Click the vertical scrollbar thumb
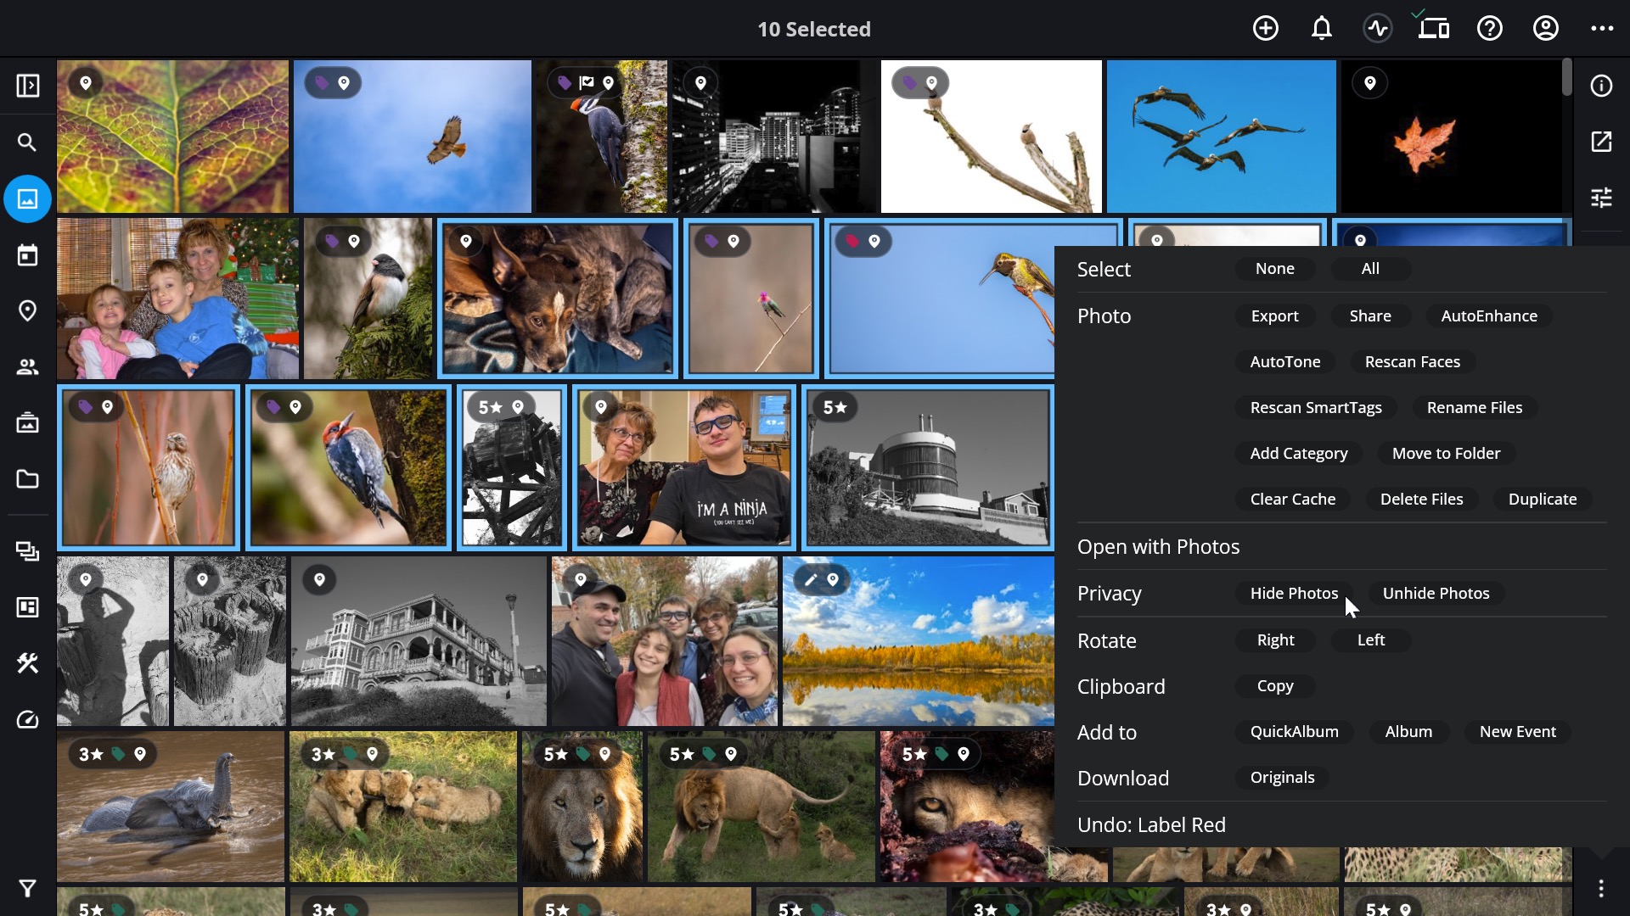1630x916 pixels. pos(1566,77)
